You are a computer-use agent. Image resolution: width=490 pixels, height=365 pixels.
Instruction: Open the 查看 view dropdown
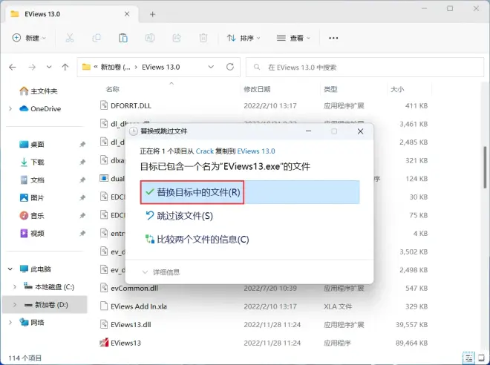pos(293,38)
